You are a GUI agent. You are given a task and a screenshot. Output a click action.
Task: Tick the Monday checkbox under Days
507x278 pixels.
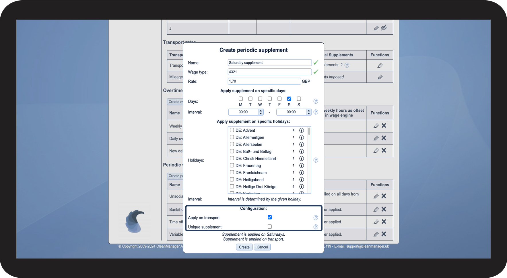241,99
